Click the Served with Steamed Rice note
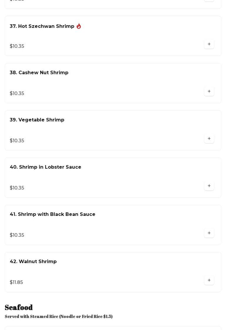The width and height of the screenshot is (226, 330). (59, 316)
